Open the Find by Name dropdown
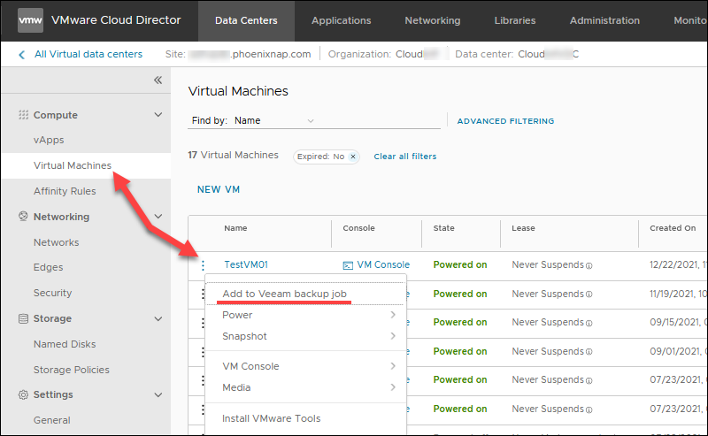 coord(274,120)
